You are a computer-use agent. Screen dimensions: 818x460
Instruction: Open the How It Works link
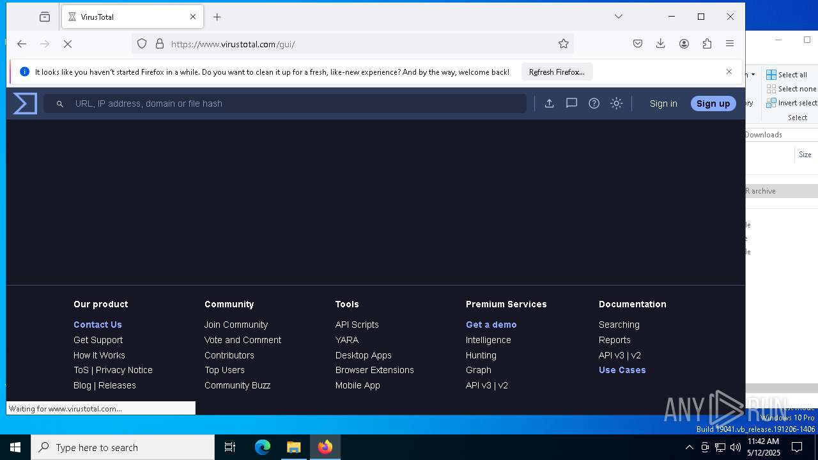click(99, 355)
